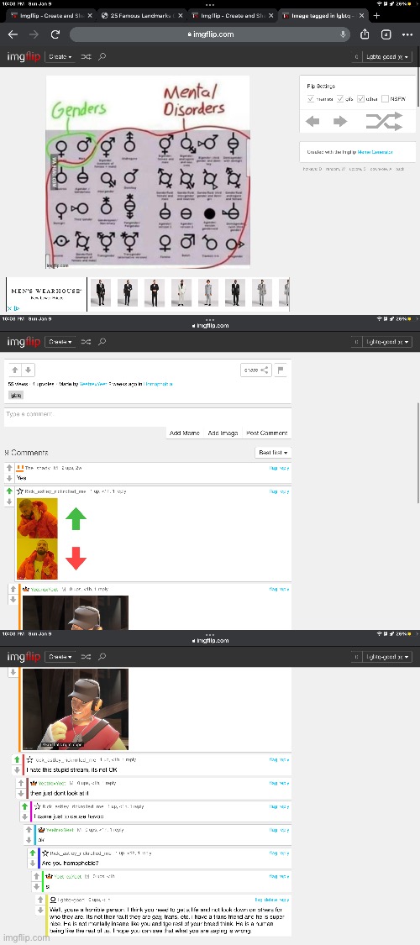The height and width of the screenshot is (945, 420).
Task: Click the Add Image button
Action: pyautogui.click(x=223, y=433)
